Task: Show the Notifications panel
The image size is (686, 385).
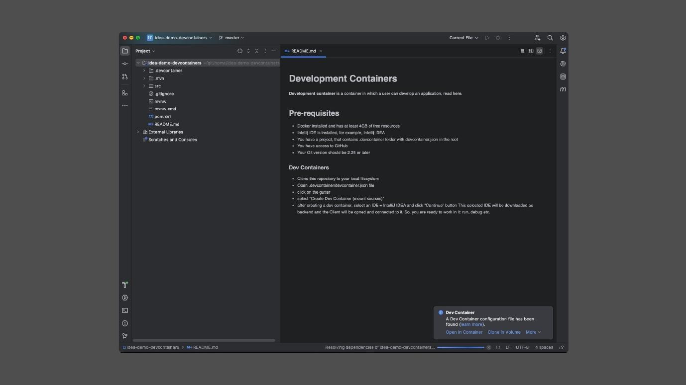Action: click(x=563, y=51)
